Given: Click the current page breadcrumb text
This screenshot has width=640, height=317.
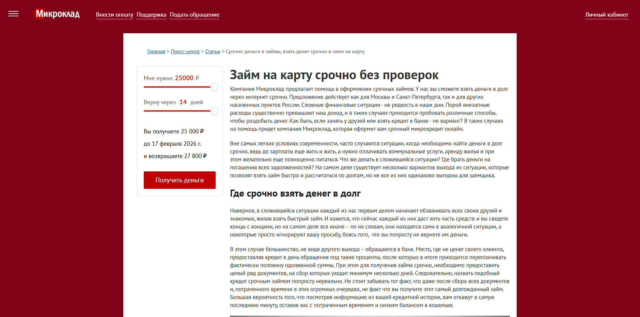Looking at the screenshot, I should pyautogui.click(x=295, y=52).
